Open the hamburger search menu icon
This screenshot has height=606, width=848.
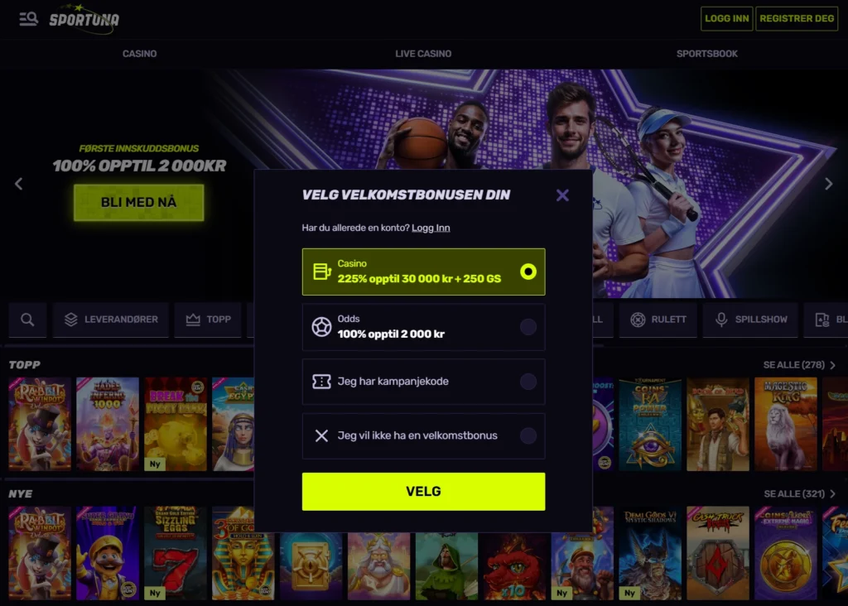(28, 19)
